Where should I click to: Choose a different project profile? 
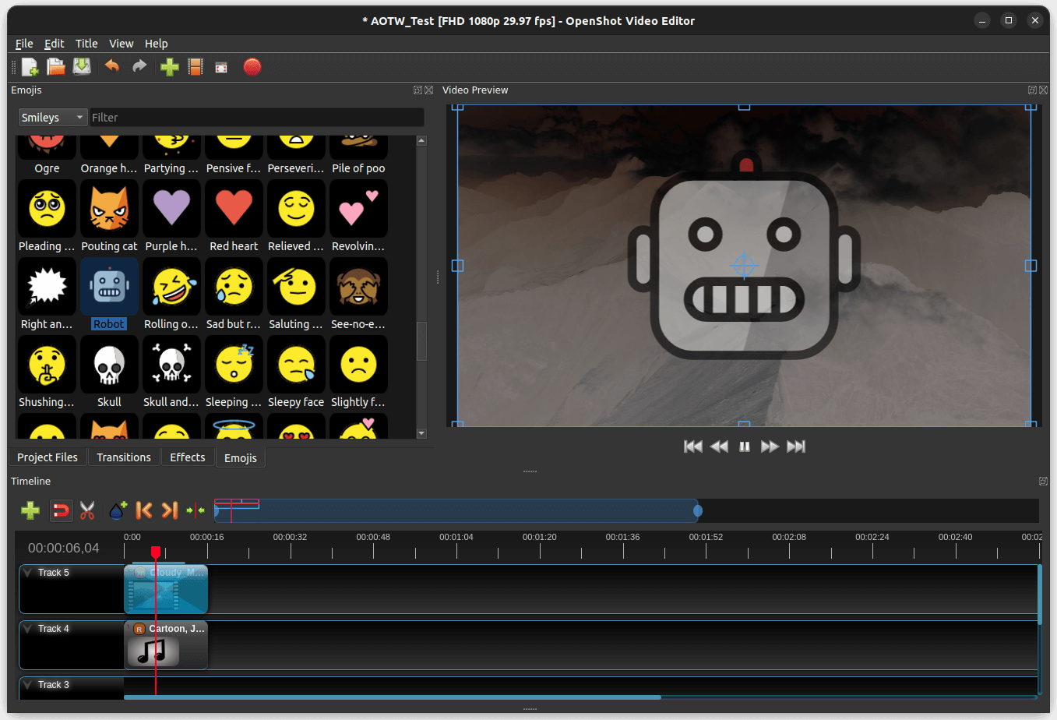pos(196,67)
